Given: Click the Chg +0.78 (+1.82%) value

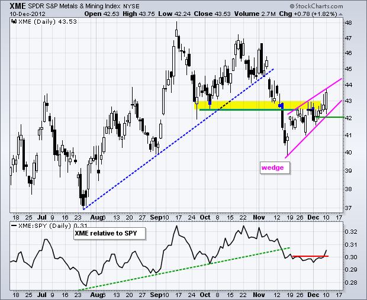Looking at the screenshot, I should [308, 14].
